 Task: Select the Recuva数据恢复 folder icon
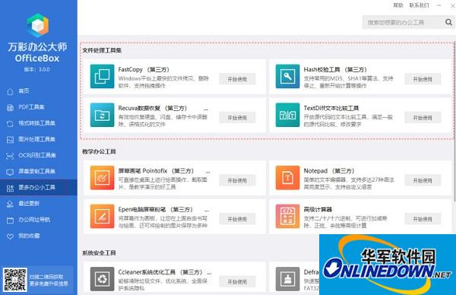(x=102, y=115)
